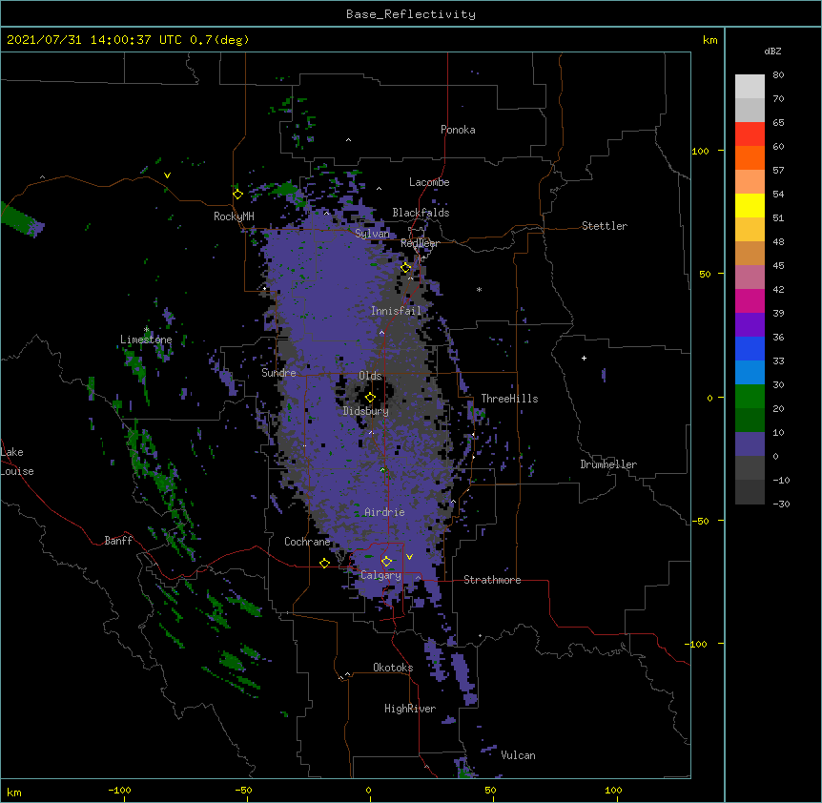Select the light gray 80 dBZ legend color
Viewport: 822px width, 803px height.
(x=750, y=86)
